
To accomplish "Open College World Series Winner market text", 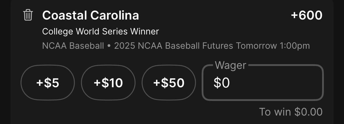I will click(x=100, y=32).
